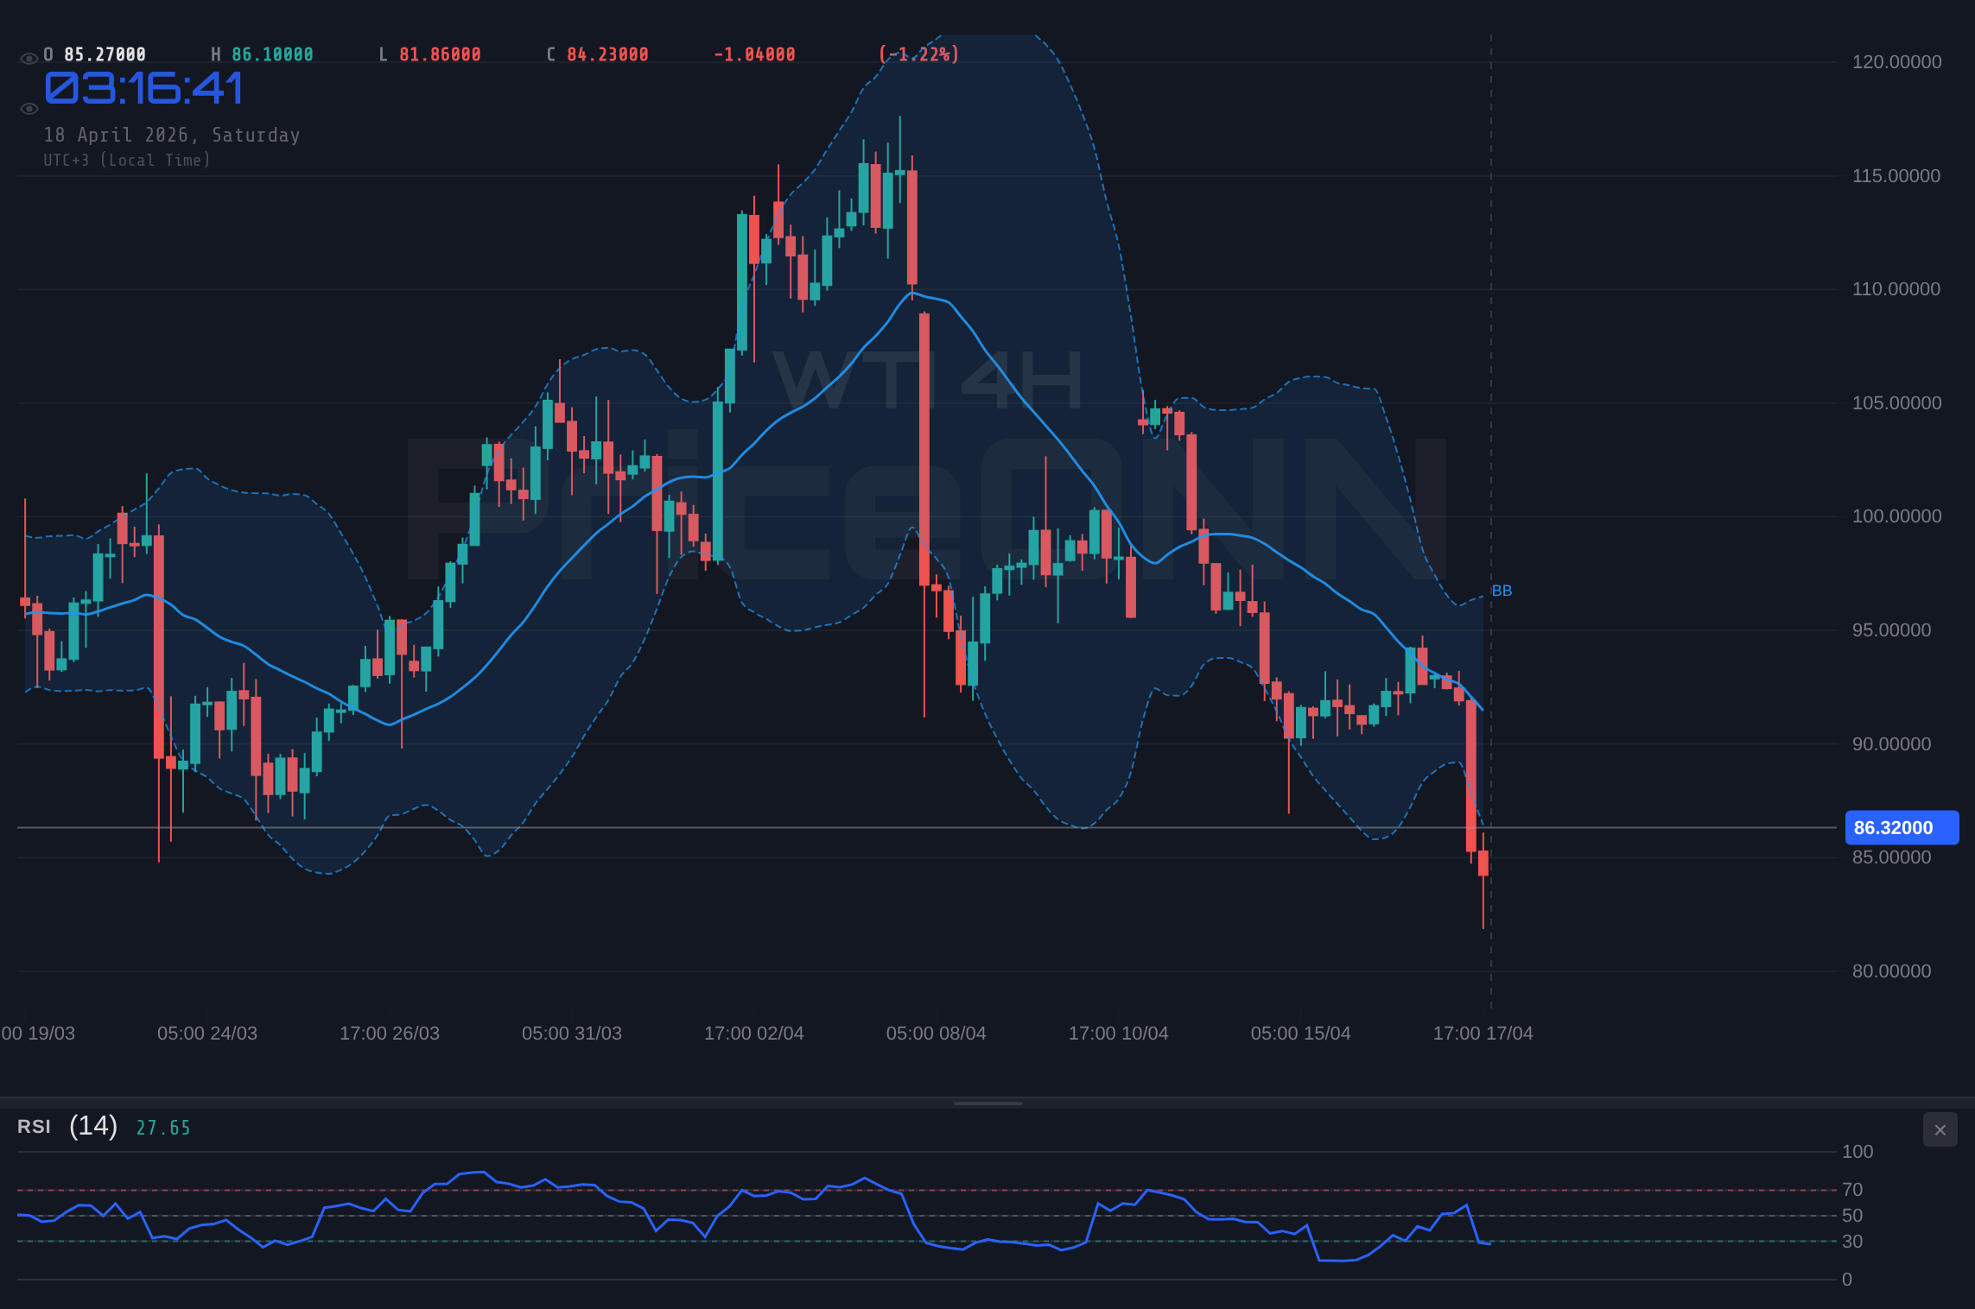This screenshot has height=1309, width=1975.
Task: Click the RSI (14) indicator title
Action: (x=67, y=1126)
